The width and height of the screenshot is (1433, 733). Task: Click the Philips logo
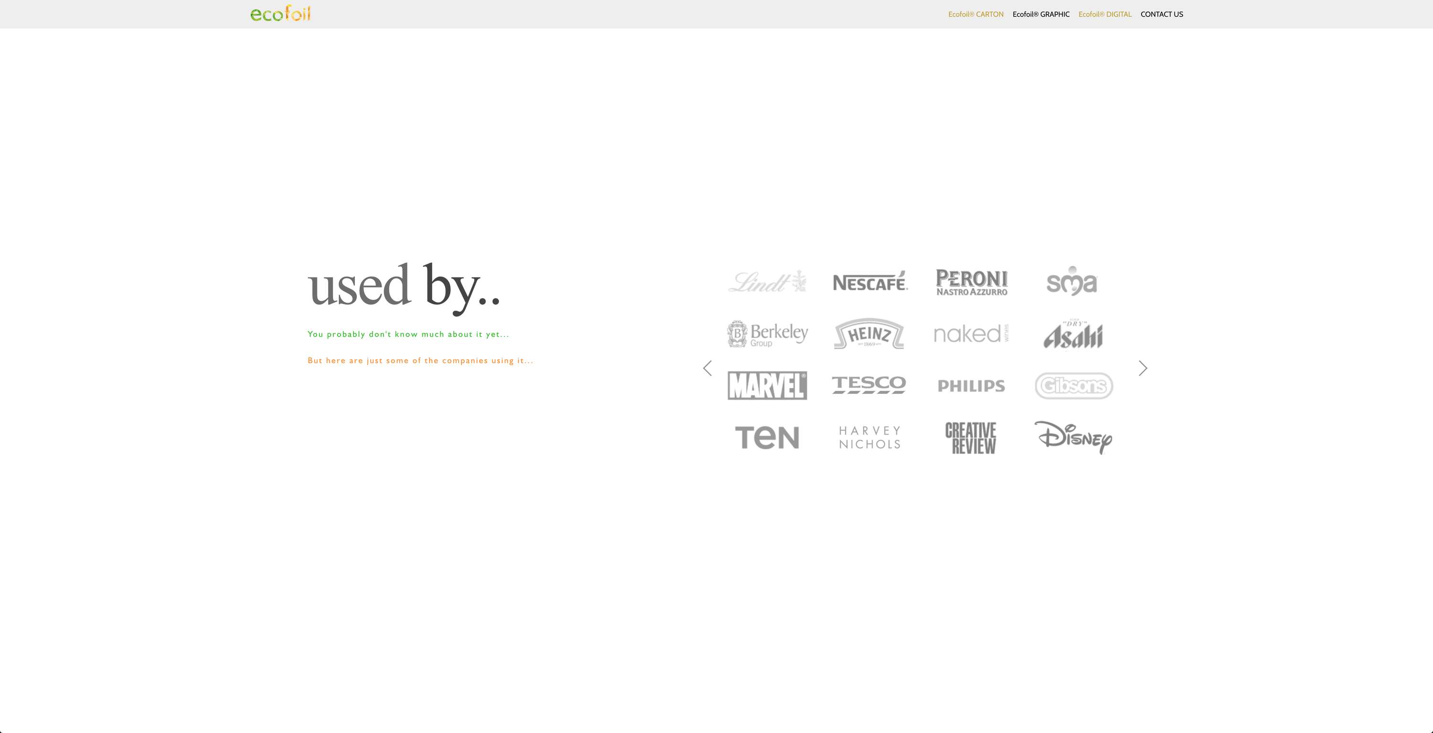point(971,386)
